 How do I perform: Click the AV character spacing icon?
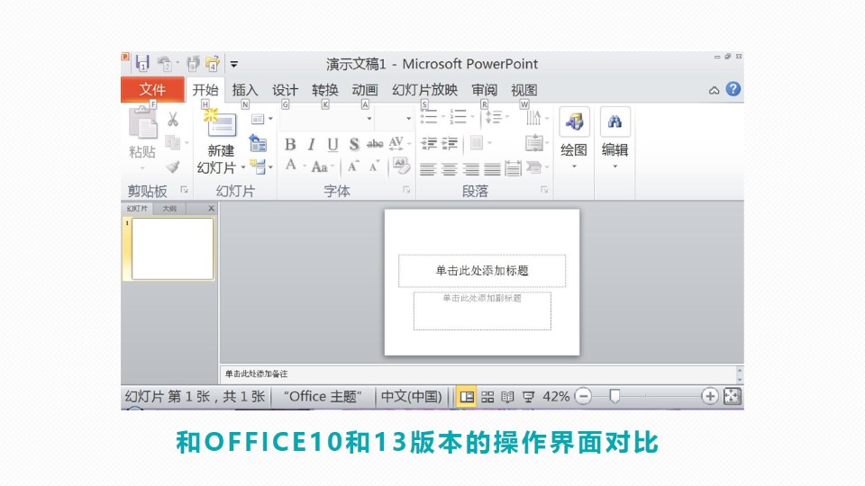(397, 144)
